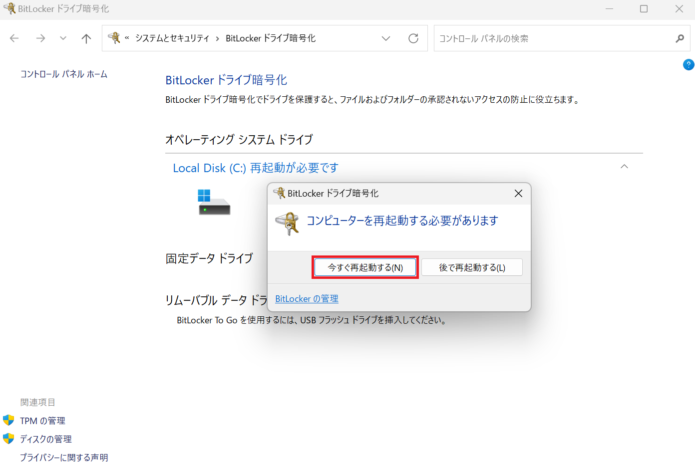Expand the address bar history dropdown
Screen dimensions: 695x469
coord(386,38)
